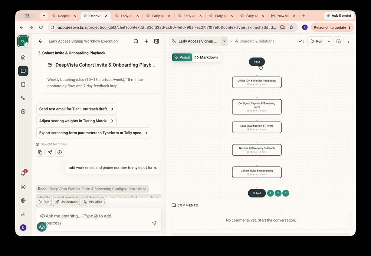This screenshot has width=371, height=256.
Task: Click the Run chip above the chat input
Action: tap(44, 202)
